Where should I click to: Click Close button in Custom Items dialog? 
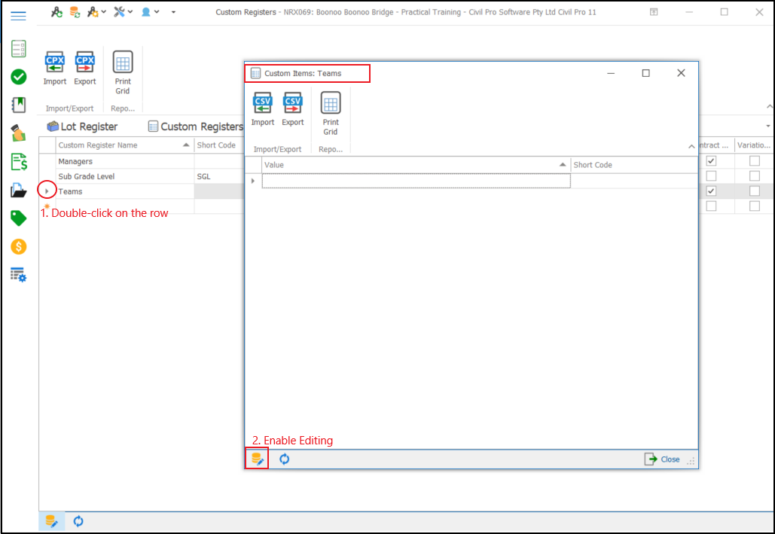[x=662, y=459]
